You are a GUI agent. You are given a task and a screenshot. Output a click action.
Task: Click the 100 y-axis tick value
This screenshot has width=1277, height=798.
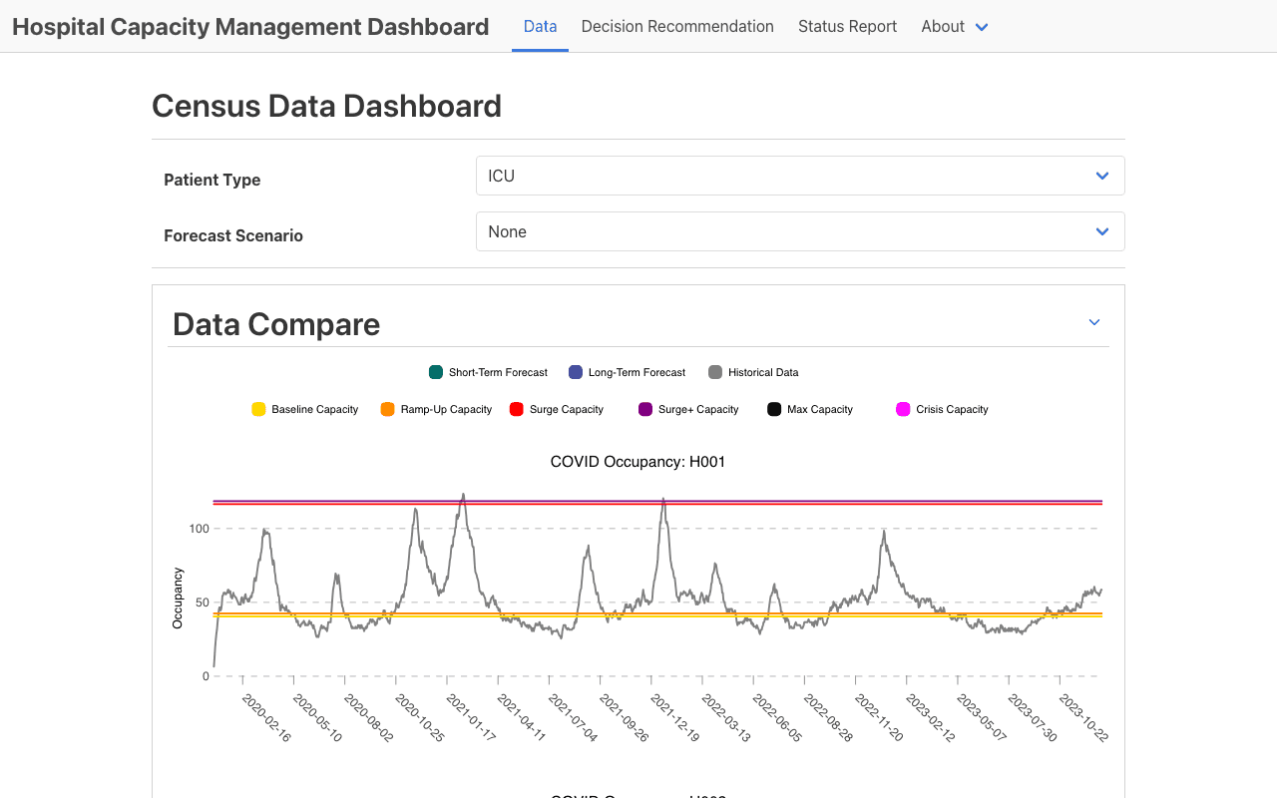click(x=200, y=529)
